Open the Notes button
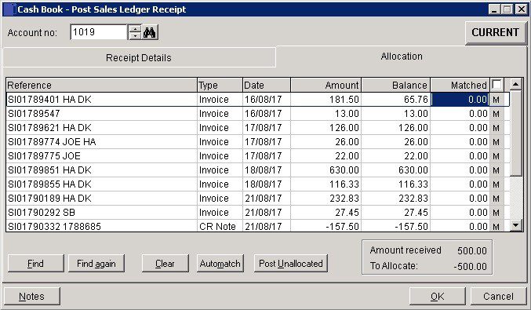Viewport: 531px width, 310px height. click(x=32, y=297)
